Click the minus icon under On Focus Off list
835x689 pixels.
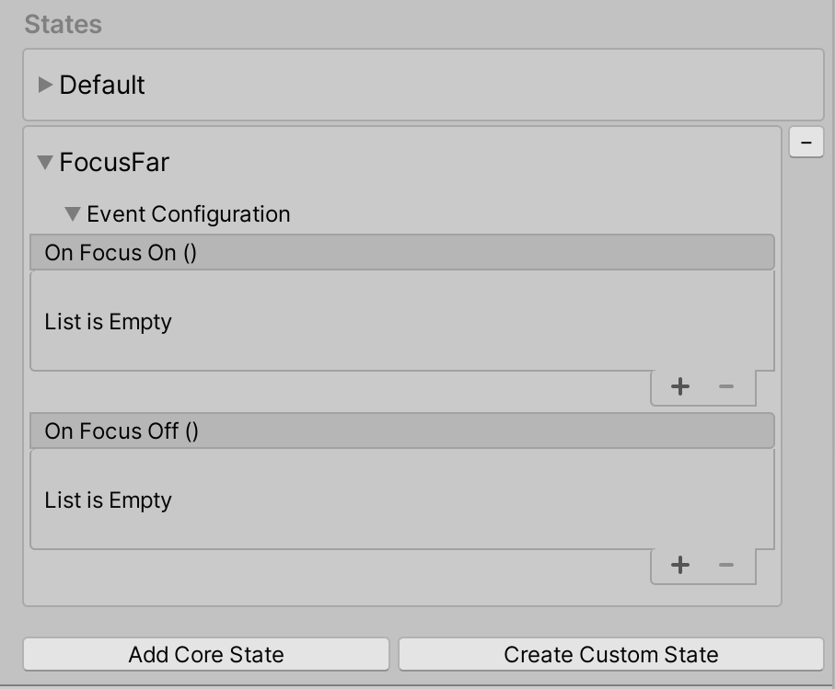click(x=726, y=566)
